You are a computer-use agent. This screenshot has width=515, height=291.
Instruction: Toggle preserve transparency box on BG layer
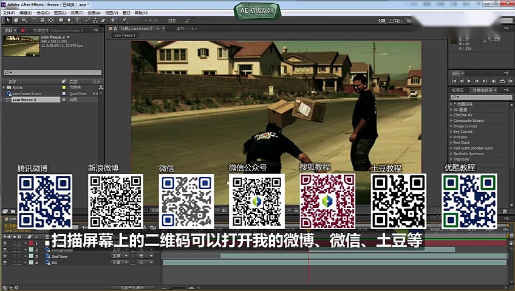(133, 263)
